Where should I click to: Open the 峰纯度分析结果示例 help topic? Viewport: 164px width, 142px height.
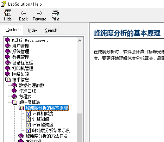click(x=51, y=130)
